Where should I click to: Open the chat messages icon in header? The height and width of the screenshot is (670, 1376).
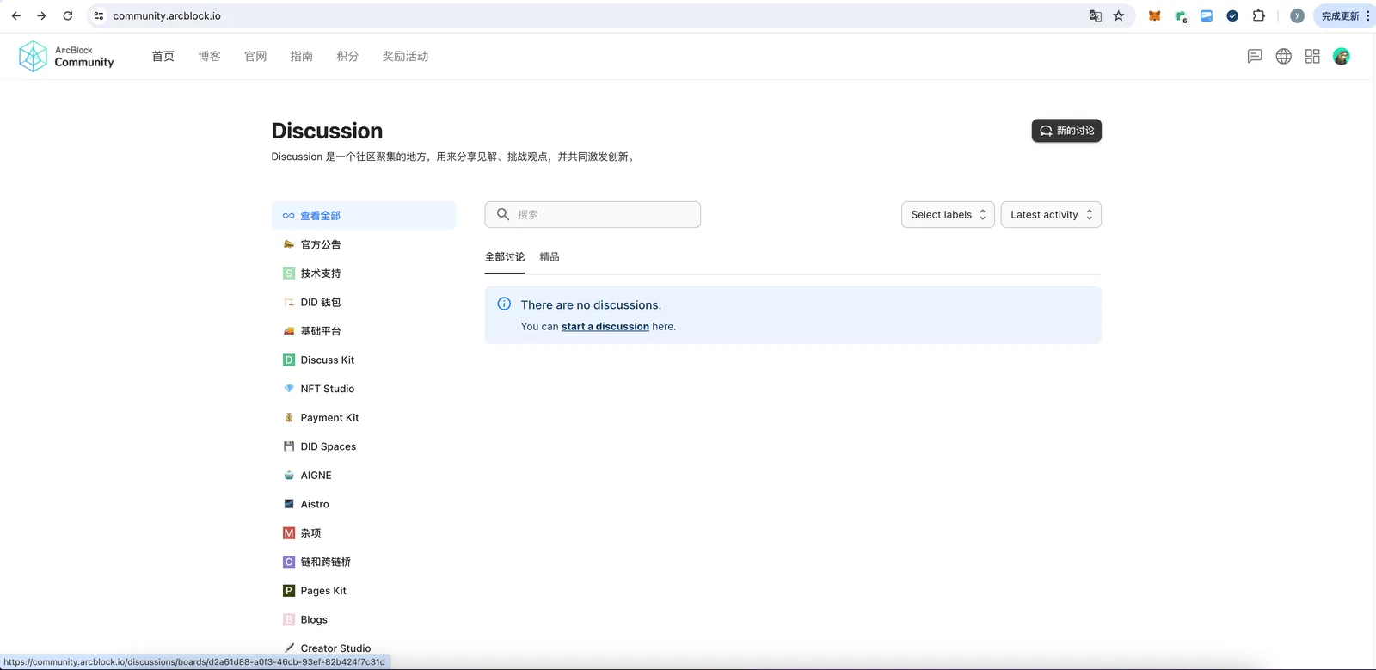coord(1255,56)
